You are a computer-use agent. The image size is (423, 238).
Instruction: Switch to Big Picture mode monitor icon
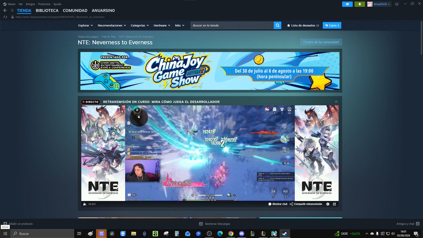pyautogui.click(x=397, y=4)
